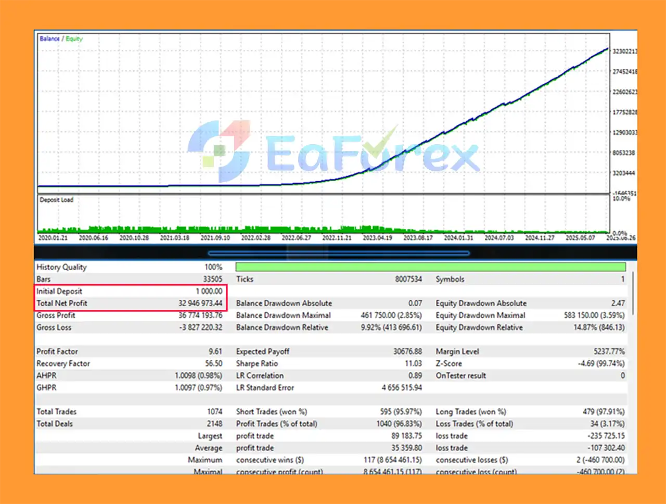The image size is (666, 504).
Task: Click the Total Net Profit value 32 946 973.44
Action: pyautogui.click(x=200, y=303)
